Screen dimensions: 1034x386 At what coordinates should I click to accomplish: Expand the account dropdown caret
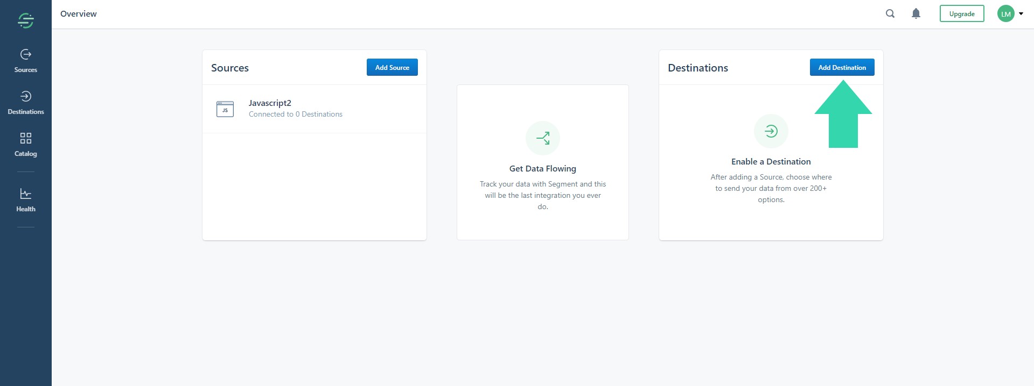[1021, 14]
